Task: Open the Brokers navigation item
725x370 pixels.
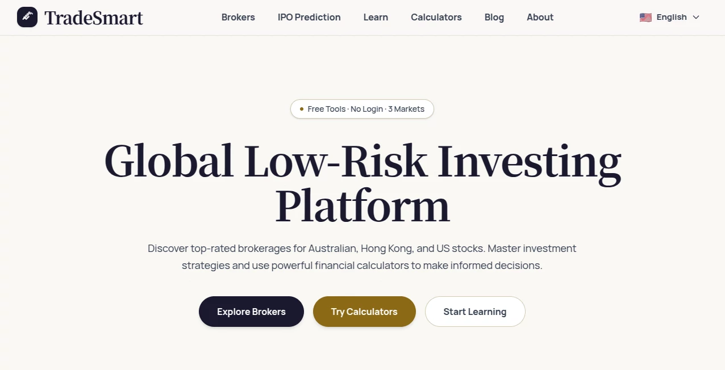Action: [x=238, y=18]
